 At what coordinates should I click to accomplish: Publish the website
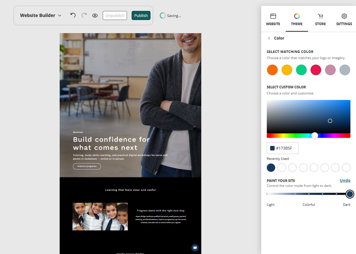coord(141,16)
